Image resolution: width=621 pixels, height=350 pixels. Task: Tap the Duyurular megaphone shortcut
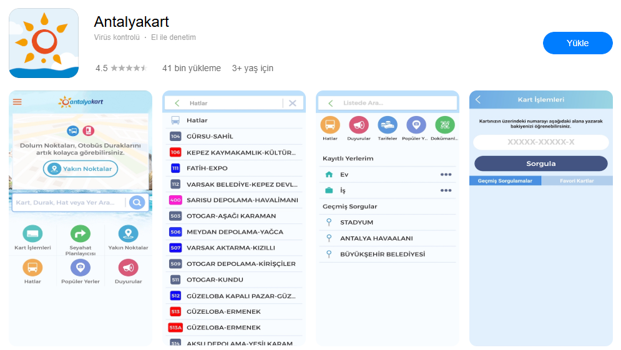coord(359,125)
